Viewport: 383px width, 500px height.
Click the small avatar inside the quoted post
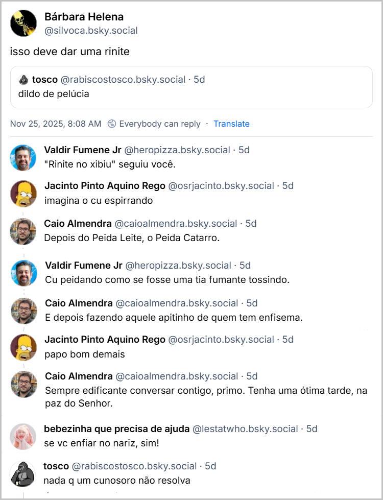23,80
